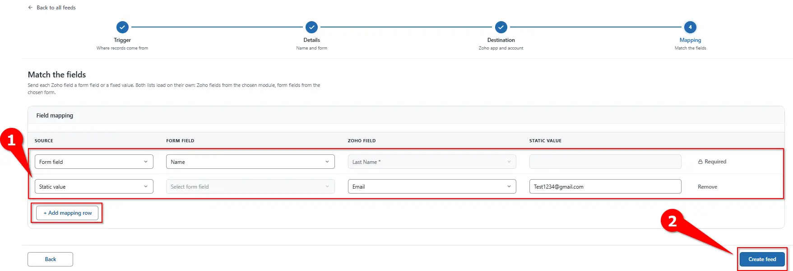Go back to all feeds link
The width and height of the screenshot is (793, 271).
[x=52, y=8]
